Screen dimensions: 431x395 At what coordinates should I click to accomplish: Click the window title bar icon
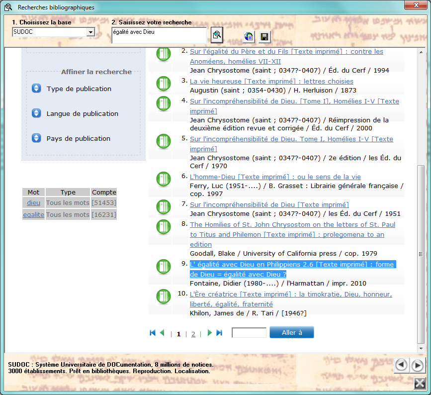[8, 7]
